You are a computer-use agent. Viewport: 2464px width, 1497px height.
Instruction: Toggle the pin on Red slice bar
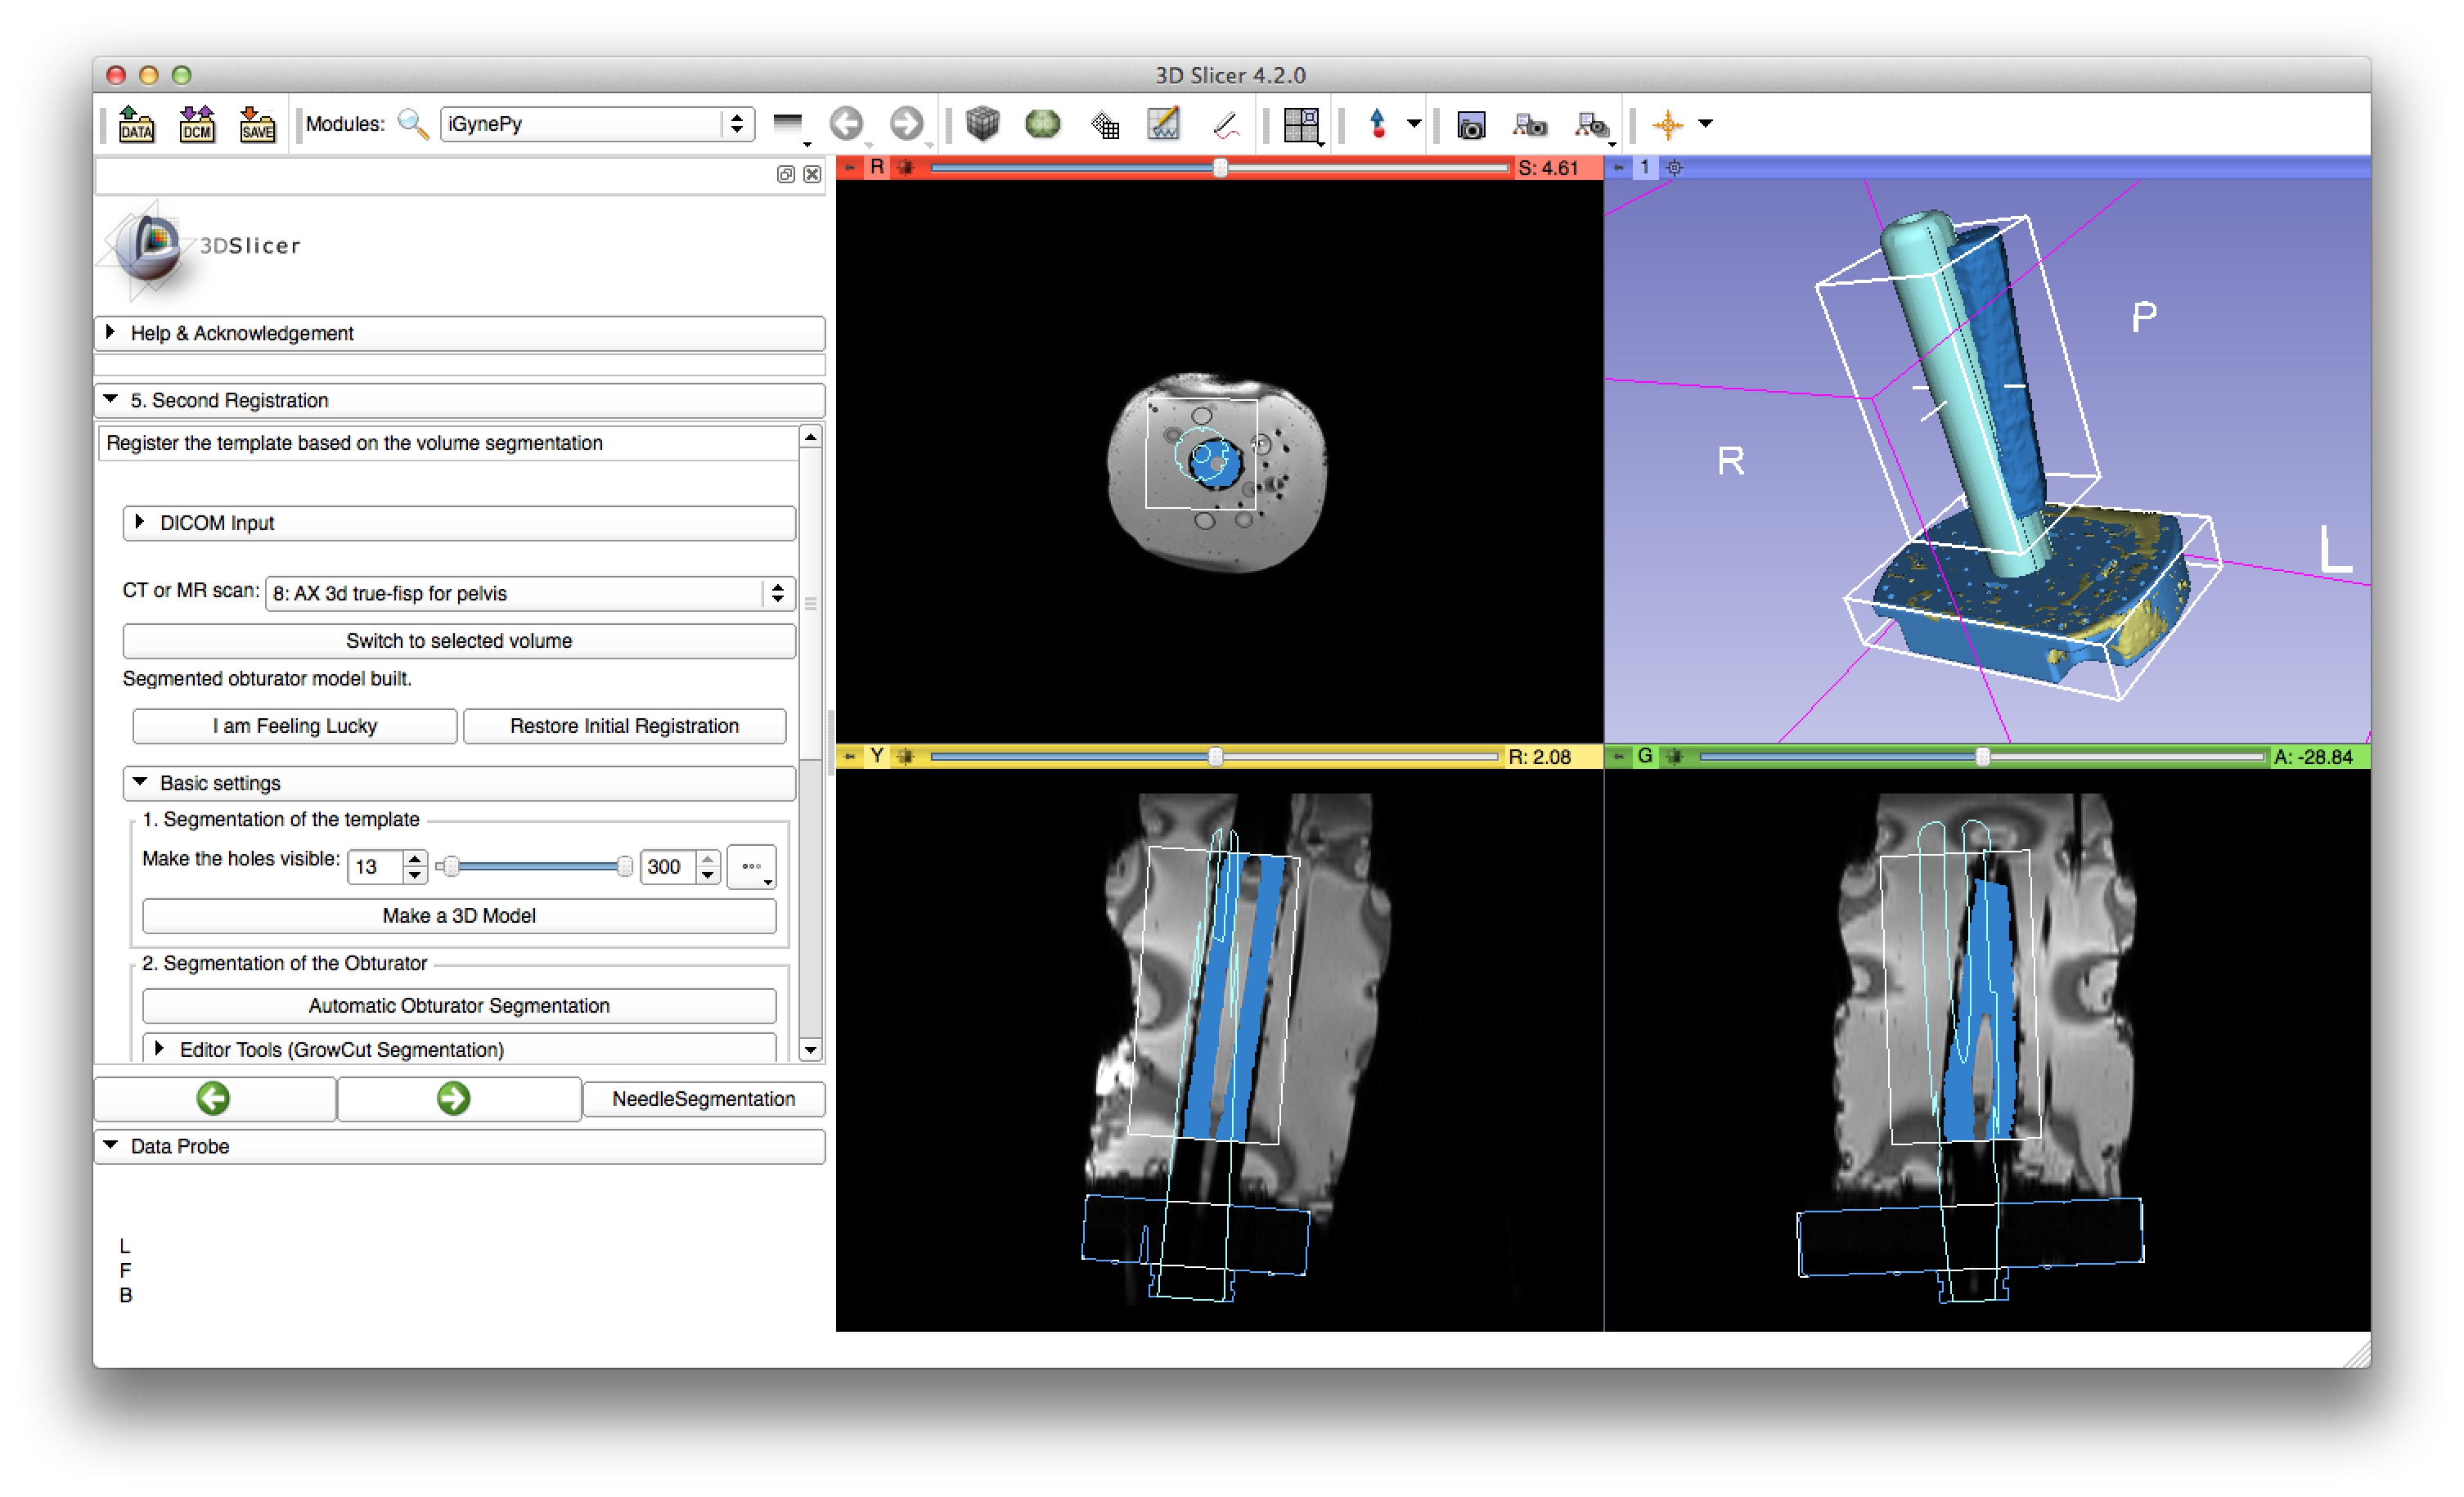(849, 168)
